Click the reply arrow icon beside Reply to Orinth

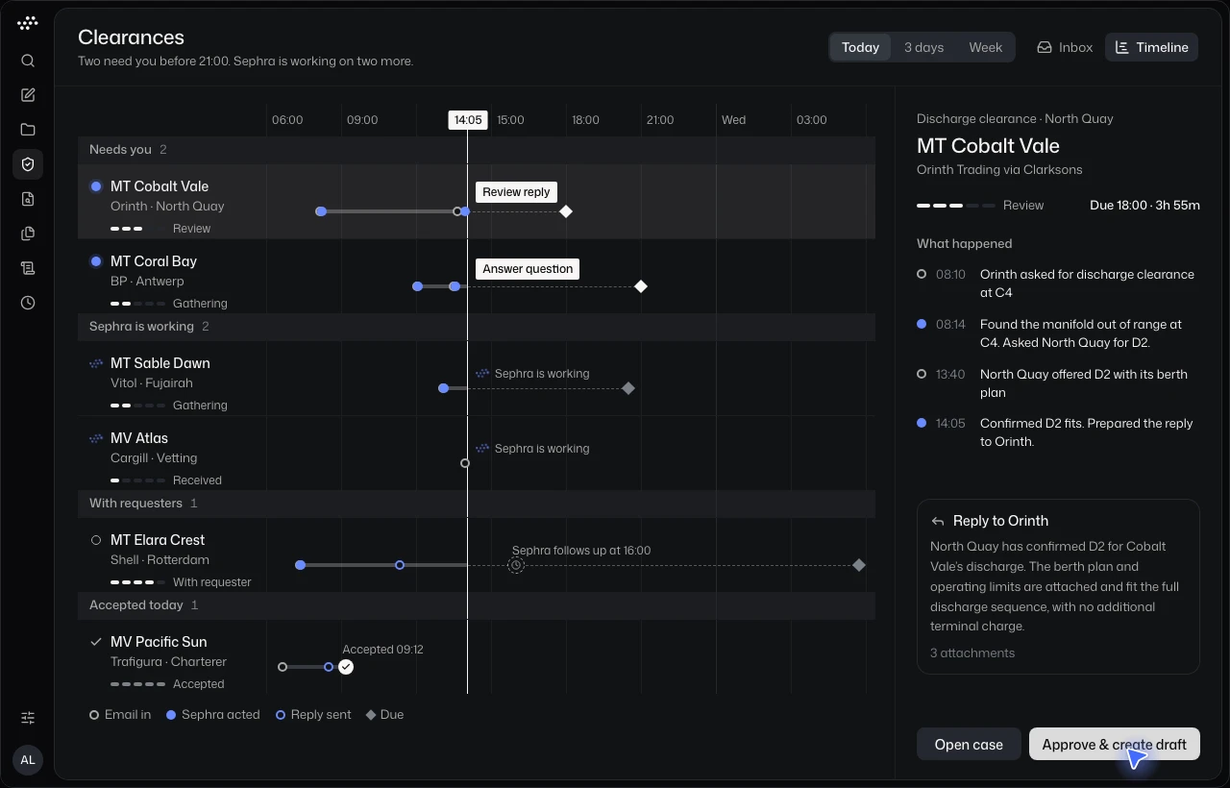click(x=938, y=521)
